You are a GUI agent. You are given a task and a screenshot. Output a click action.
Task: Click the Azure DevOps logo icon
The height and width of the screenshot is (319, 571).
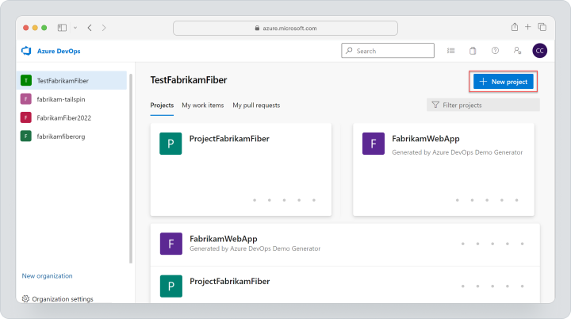[x=26, y=51]
